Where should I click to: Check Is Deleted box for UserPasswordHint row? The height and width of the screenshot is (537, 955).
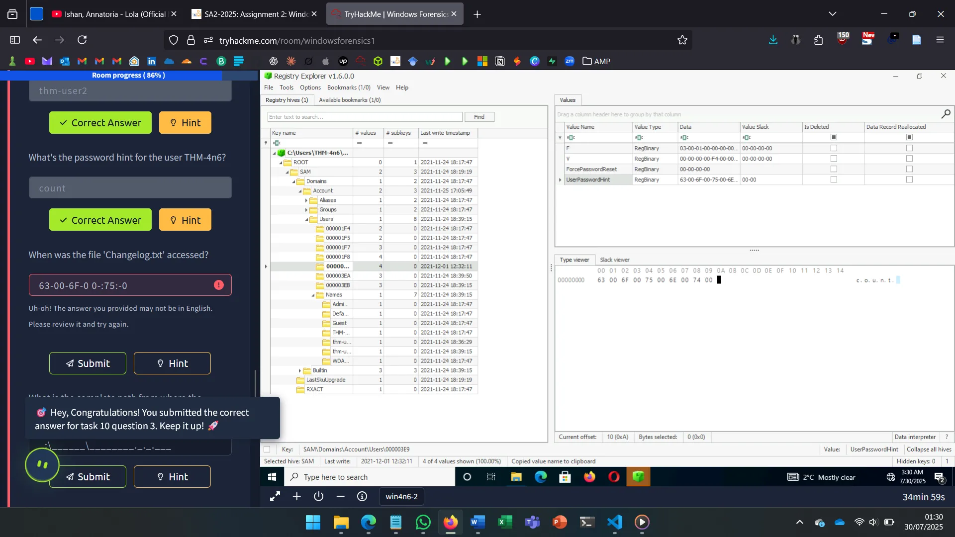[834, 179]
